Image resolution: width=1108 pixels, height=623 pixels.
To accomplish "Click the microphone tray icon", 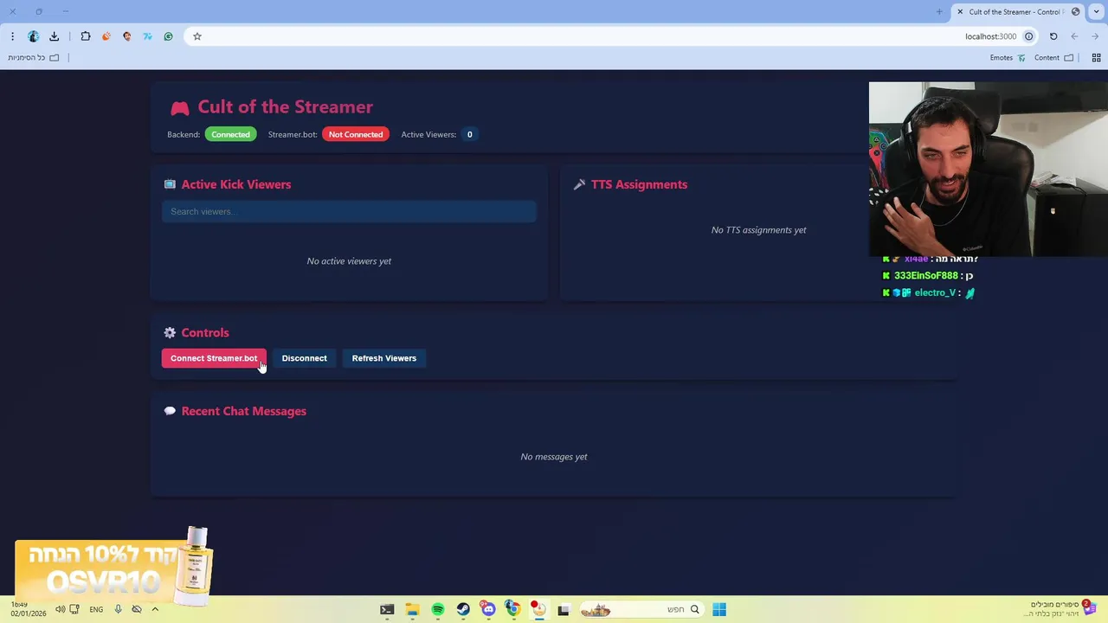I will [x=118, y=609].
